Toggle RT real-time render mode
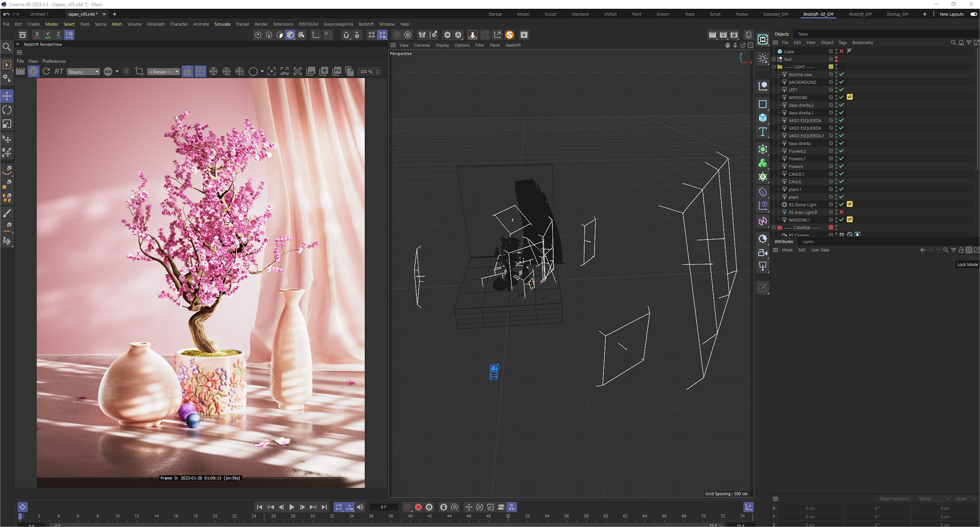This screenshot has height=527, width=980. pyautogui.click(x=59, y=71)
